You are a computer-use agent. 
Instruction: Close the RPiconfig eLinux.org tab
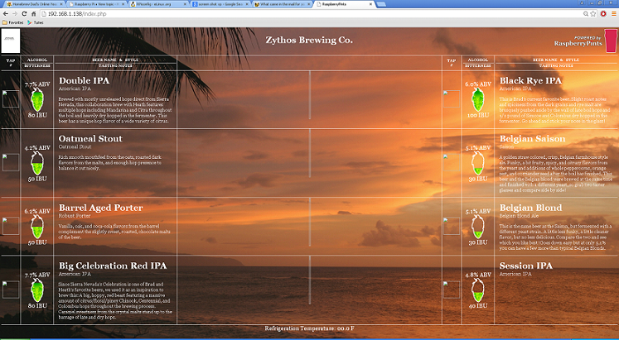pos(184,4)
